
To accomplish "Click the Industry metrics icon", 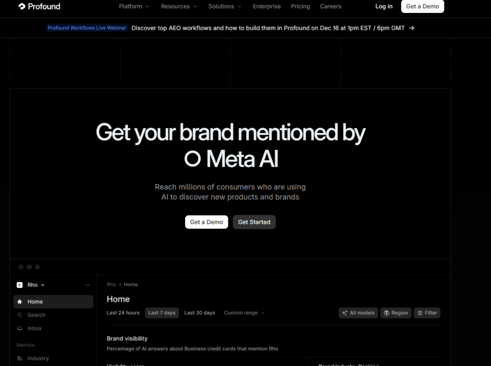I will tap(20, 358).
